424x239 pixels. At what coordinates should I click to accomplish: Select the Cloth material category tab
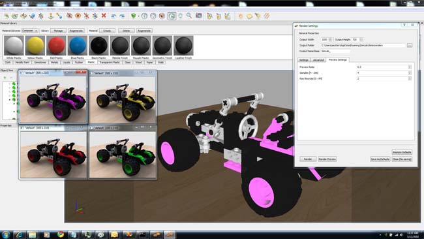[8, 63]
